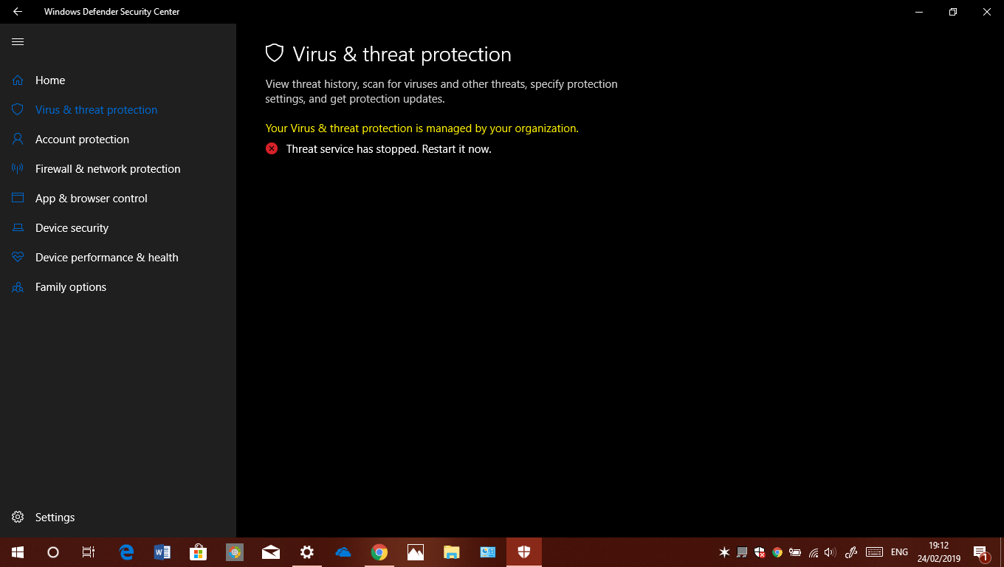
Task: Click the gray monitor icon in system tray
Action: (x=742, y=552)
